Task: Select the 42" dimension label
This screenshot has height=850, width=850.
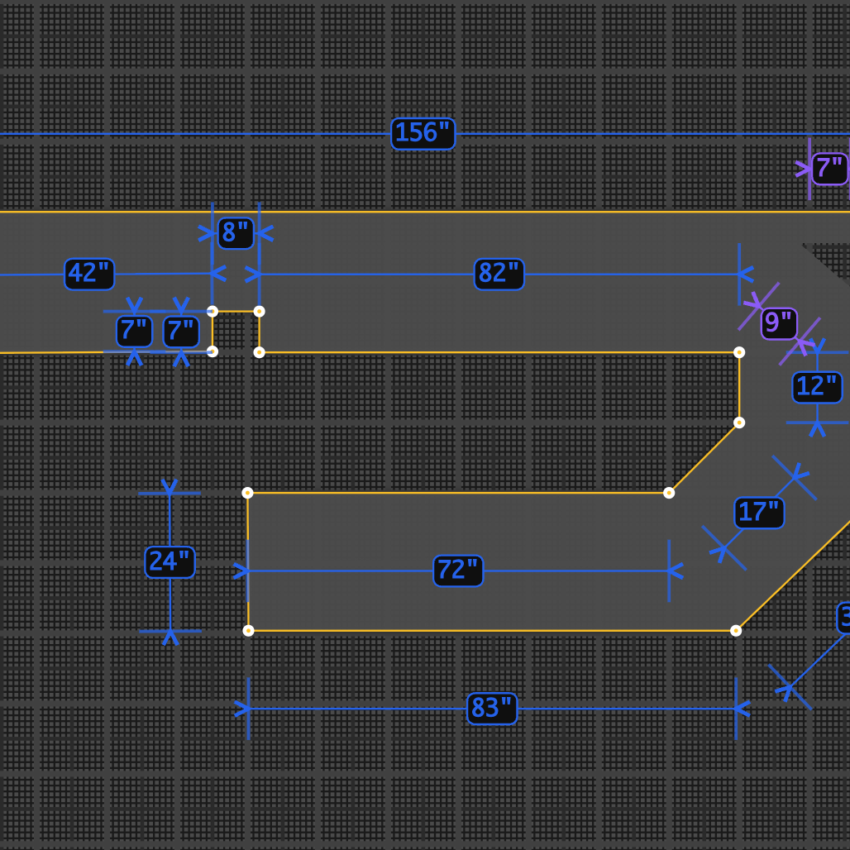Action: pyautogui.click(x=89, y=274)
